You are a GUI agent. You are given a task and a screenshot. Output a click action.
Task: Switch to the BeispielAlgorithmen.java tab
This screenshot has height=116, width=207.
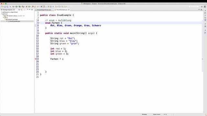coord(44,10)
